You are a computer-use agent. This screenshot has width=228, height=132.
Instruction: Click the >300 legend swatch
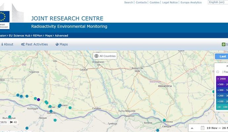click(222, 90)
